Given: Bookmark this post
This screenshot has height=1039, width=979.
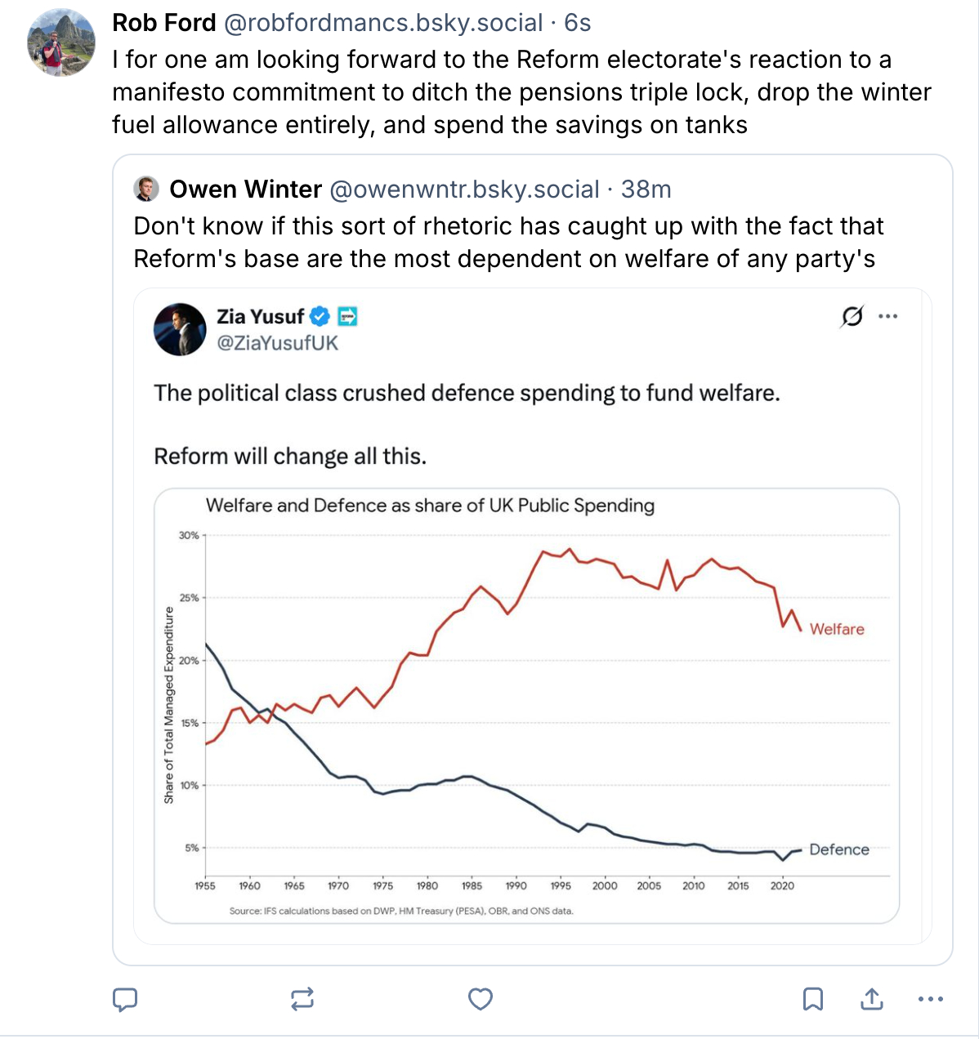Looking at the screenshot, I should [812, 999].
